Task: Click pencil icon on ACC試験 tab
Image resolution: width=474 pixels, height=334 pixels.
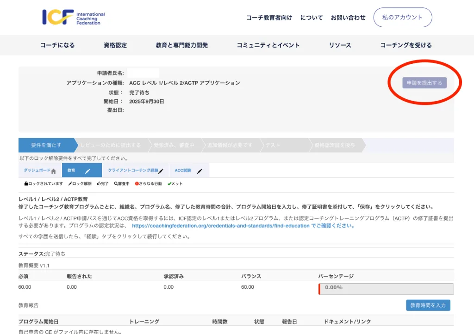Action: tap(200, 171)
